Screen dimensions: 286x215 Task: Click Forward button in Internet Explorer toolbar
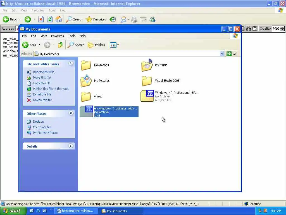[28, 19]
